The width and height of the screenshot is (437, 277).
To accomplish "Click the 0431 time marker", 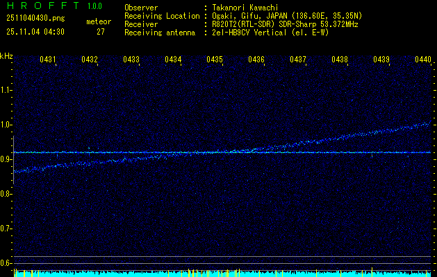I will (48, 60).
